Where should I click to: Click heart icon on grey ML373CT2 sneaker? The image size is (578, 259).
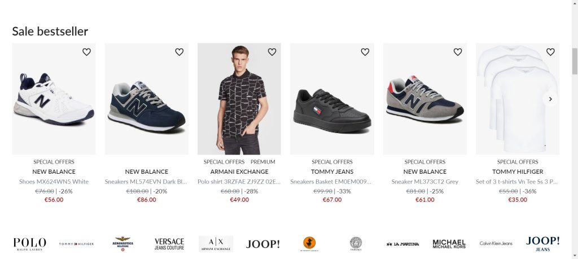[458, 52]
